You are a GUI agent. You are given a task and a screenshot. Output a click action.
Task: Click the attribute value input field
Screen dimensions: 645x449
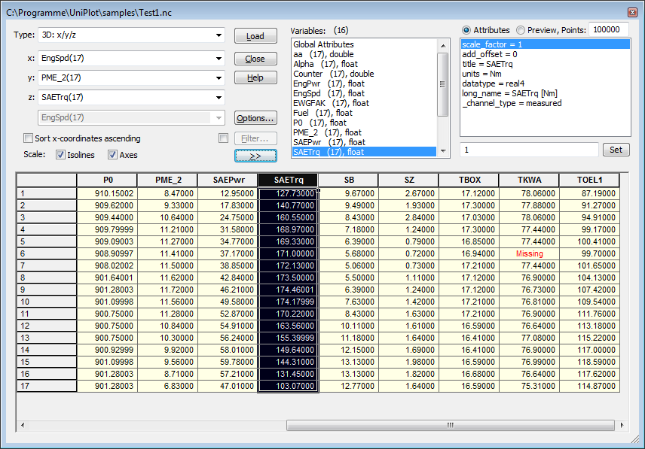click(529, 150)
